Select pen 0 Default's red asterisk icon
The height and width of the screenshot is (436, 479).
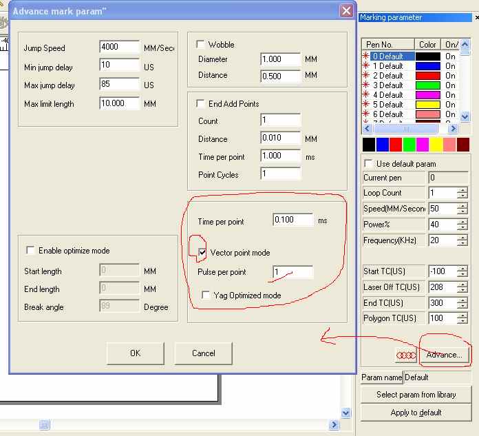pos(366,56)
